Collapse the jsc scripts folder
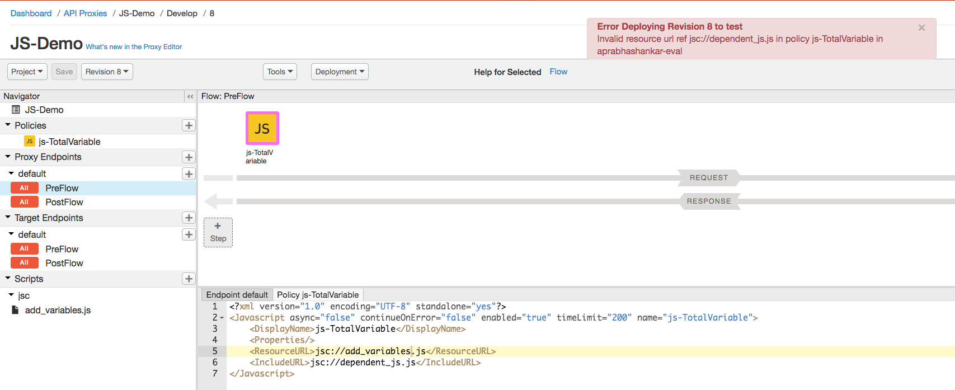Viewport: 955px width, 390px height. [11, 295]
